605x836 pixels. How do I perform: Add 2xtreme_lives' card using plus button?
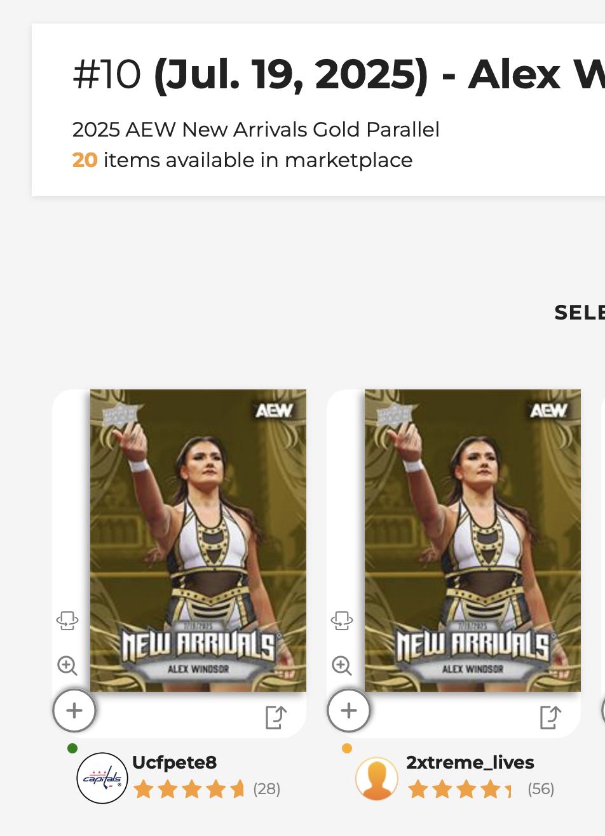349,711
